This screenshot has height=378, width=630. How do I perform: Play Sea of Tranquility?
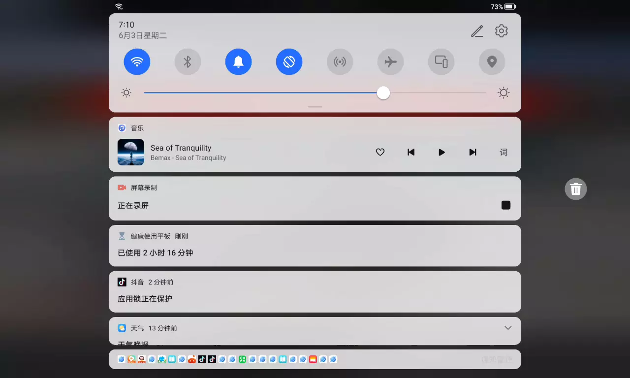click(x=441, y=153)
